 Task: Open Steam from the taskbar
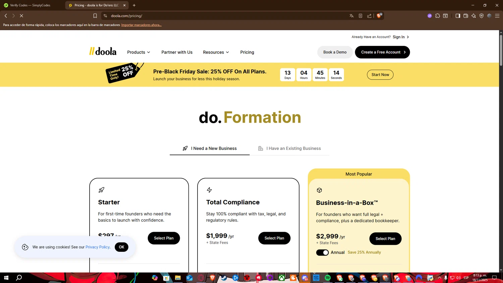click(x=224, y=278)
